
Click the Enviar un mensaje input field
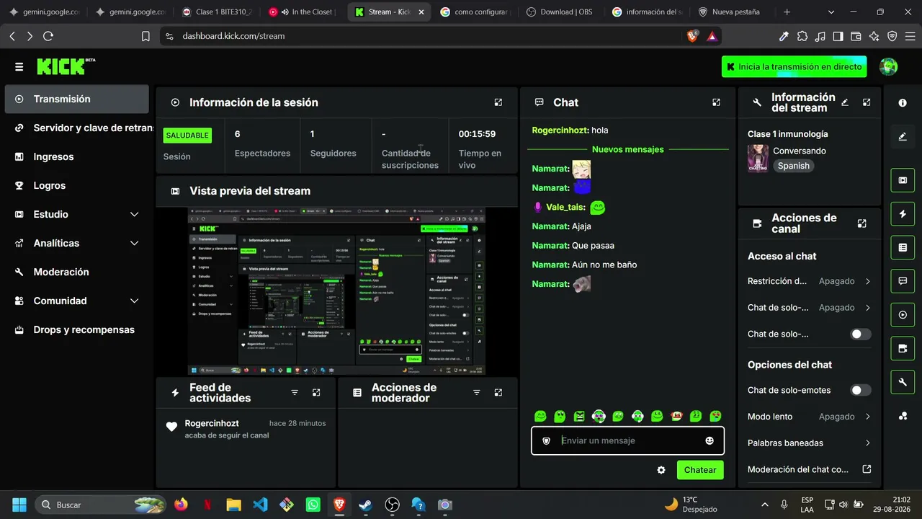628,440
